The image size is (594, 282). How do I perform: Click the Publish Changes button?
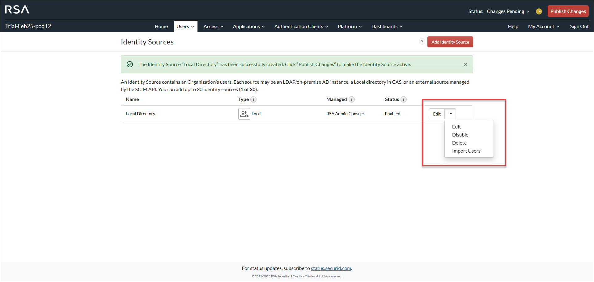click(x=568, y=11)
